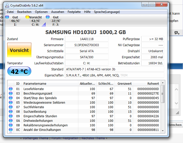Click status orb for Anzahl der Einschaltungen
This screenshot has width=183, height=145.
11,130
